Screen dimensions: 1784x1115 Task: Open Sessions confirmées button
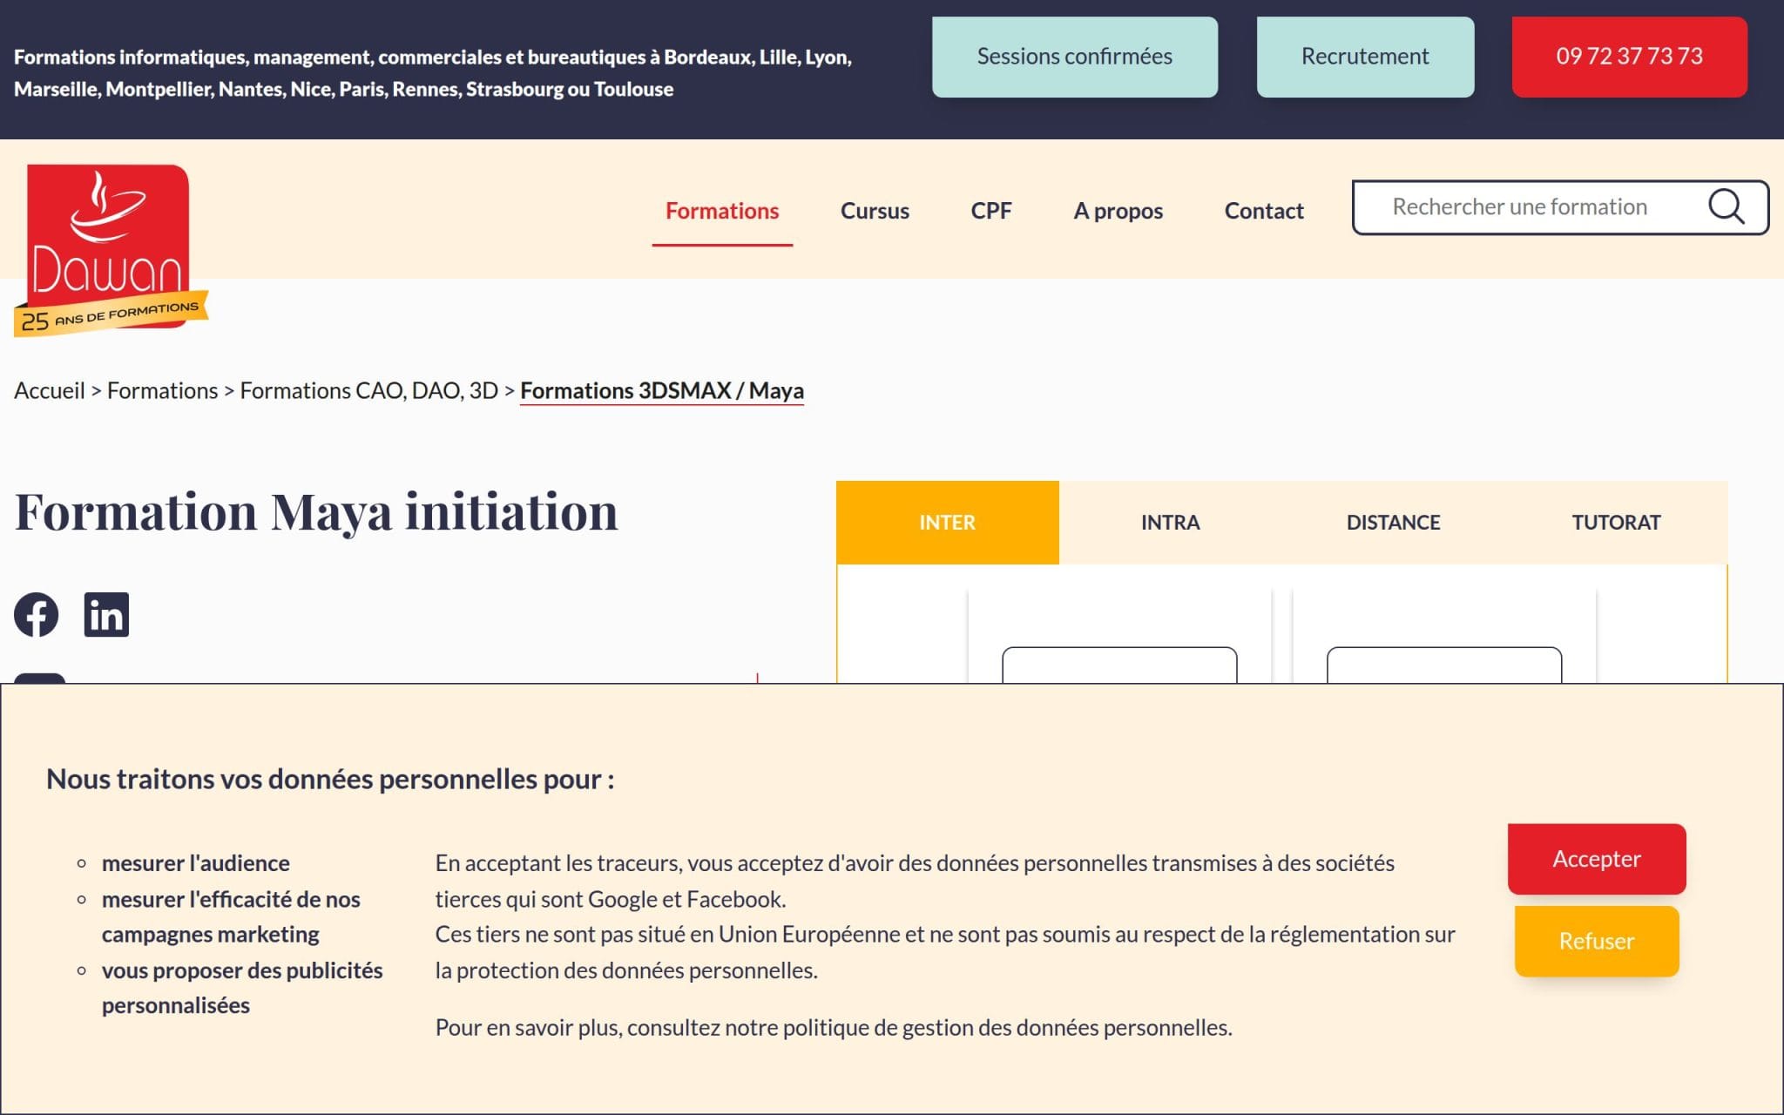[x=1074, y=57]
